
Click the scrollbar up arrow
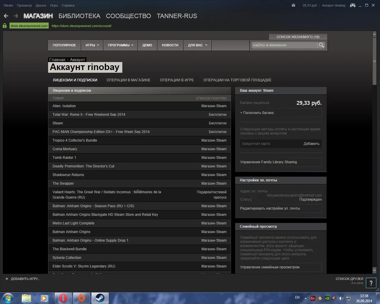coord(374,34)
